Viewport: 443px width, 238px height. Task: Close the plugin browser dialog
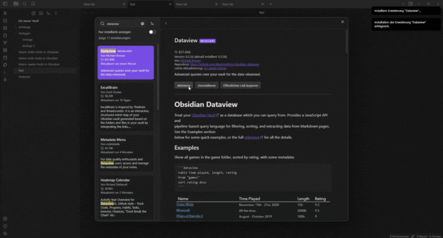click(342, 22)
